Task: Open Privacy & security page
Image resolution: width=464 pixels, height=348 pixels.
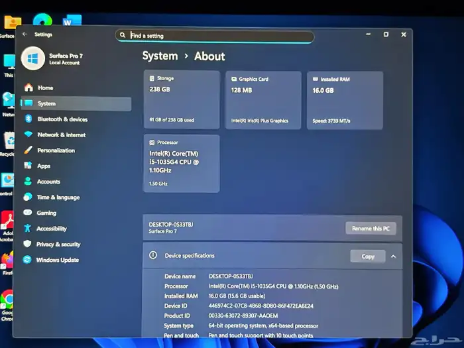Action: coord(58,244)
